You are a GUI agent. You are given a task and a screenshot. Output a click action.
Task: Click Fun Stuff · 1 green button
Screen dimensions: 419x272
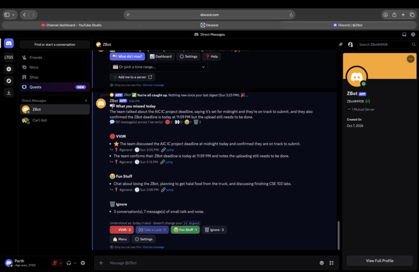tap(185, 230)
